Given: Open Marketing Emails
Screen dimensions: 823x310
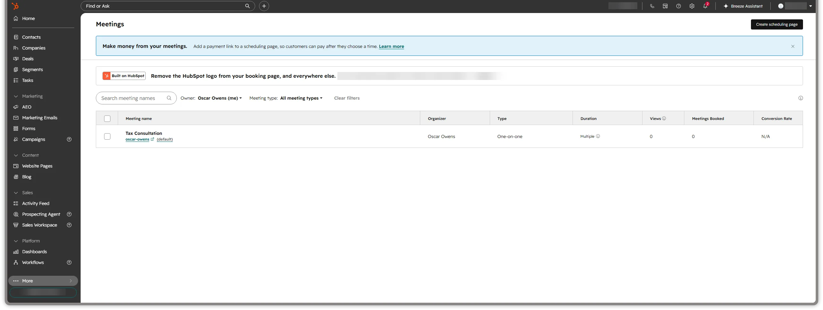Looking at the screenshot, I should [x=40, y=118].
